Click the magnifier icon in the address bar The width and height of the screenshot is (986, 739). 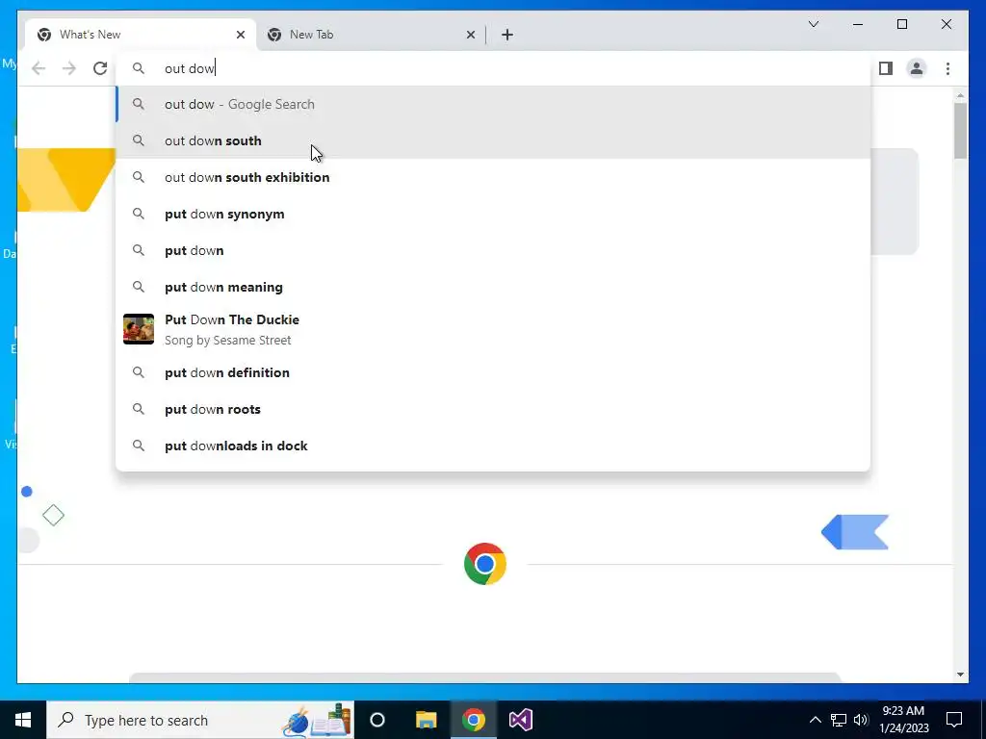click(x=139, y=68)
